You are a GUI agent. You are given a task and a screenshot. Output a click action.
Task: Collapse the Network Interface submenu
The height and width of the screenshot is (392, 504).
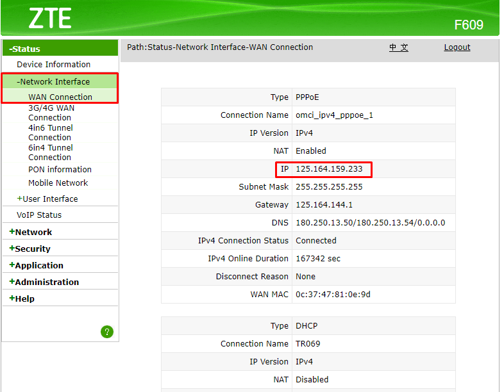[53, 81]
